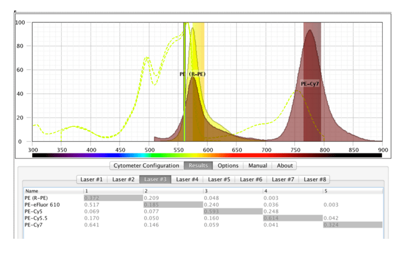Click value 0.240 in PE-eFluor 610 row
The width and height of the screenshot is (410, 253).
point(211,205)
